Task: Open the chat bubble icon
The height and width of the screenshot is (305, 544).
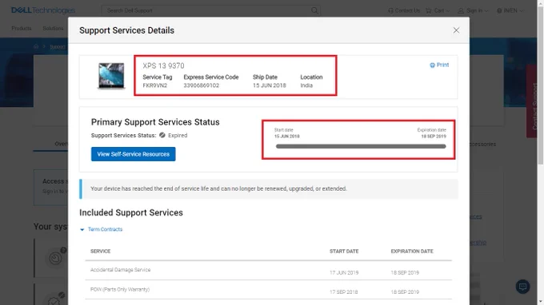Action: click(x=522, y=287)
